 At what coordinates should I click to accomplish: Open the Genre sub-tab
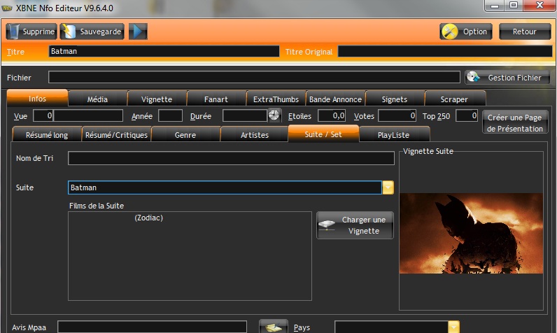pyautogui.click(x=185, y=134)
